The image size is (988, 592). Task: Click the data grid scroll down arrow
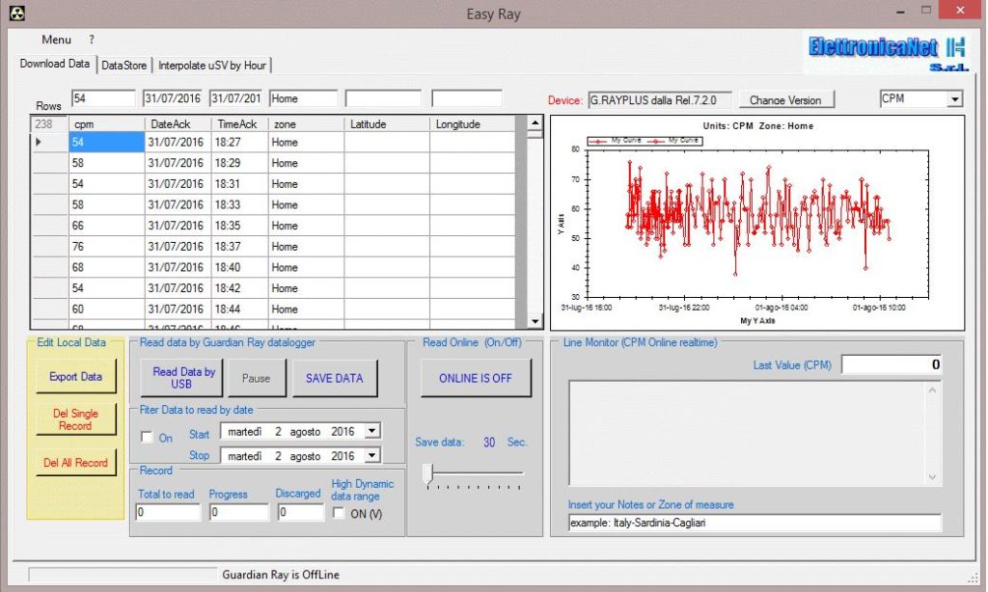coord(535,321)
